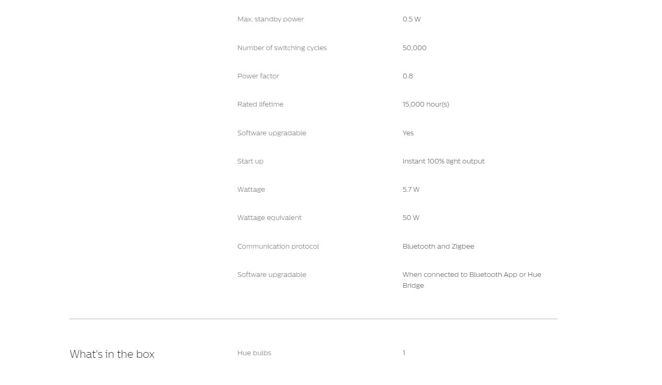
Task: Click 'Number of switching cycles' label
Action: tap(282, 48)
